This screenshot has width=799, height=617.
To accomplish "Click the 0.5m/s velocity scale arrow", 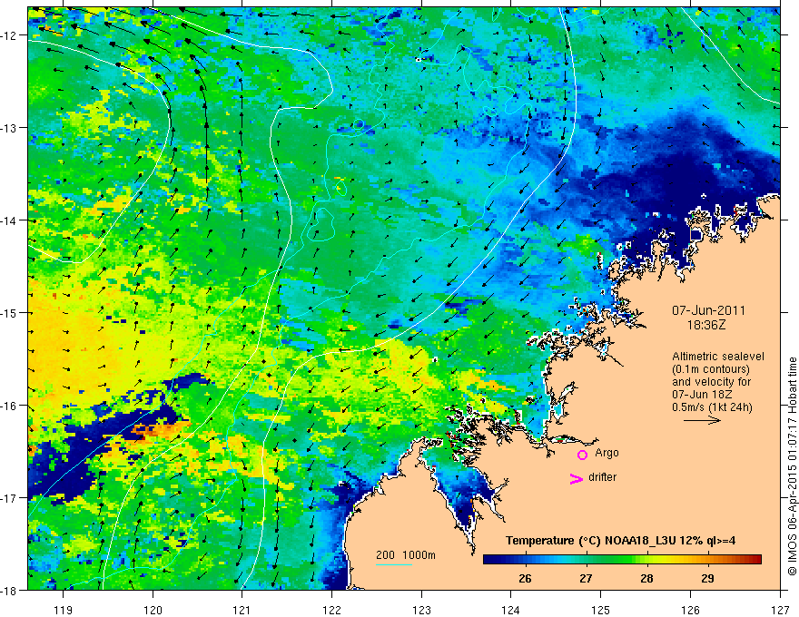I will (702, 420).
